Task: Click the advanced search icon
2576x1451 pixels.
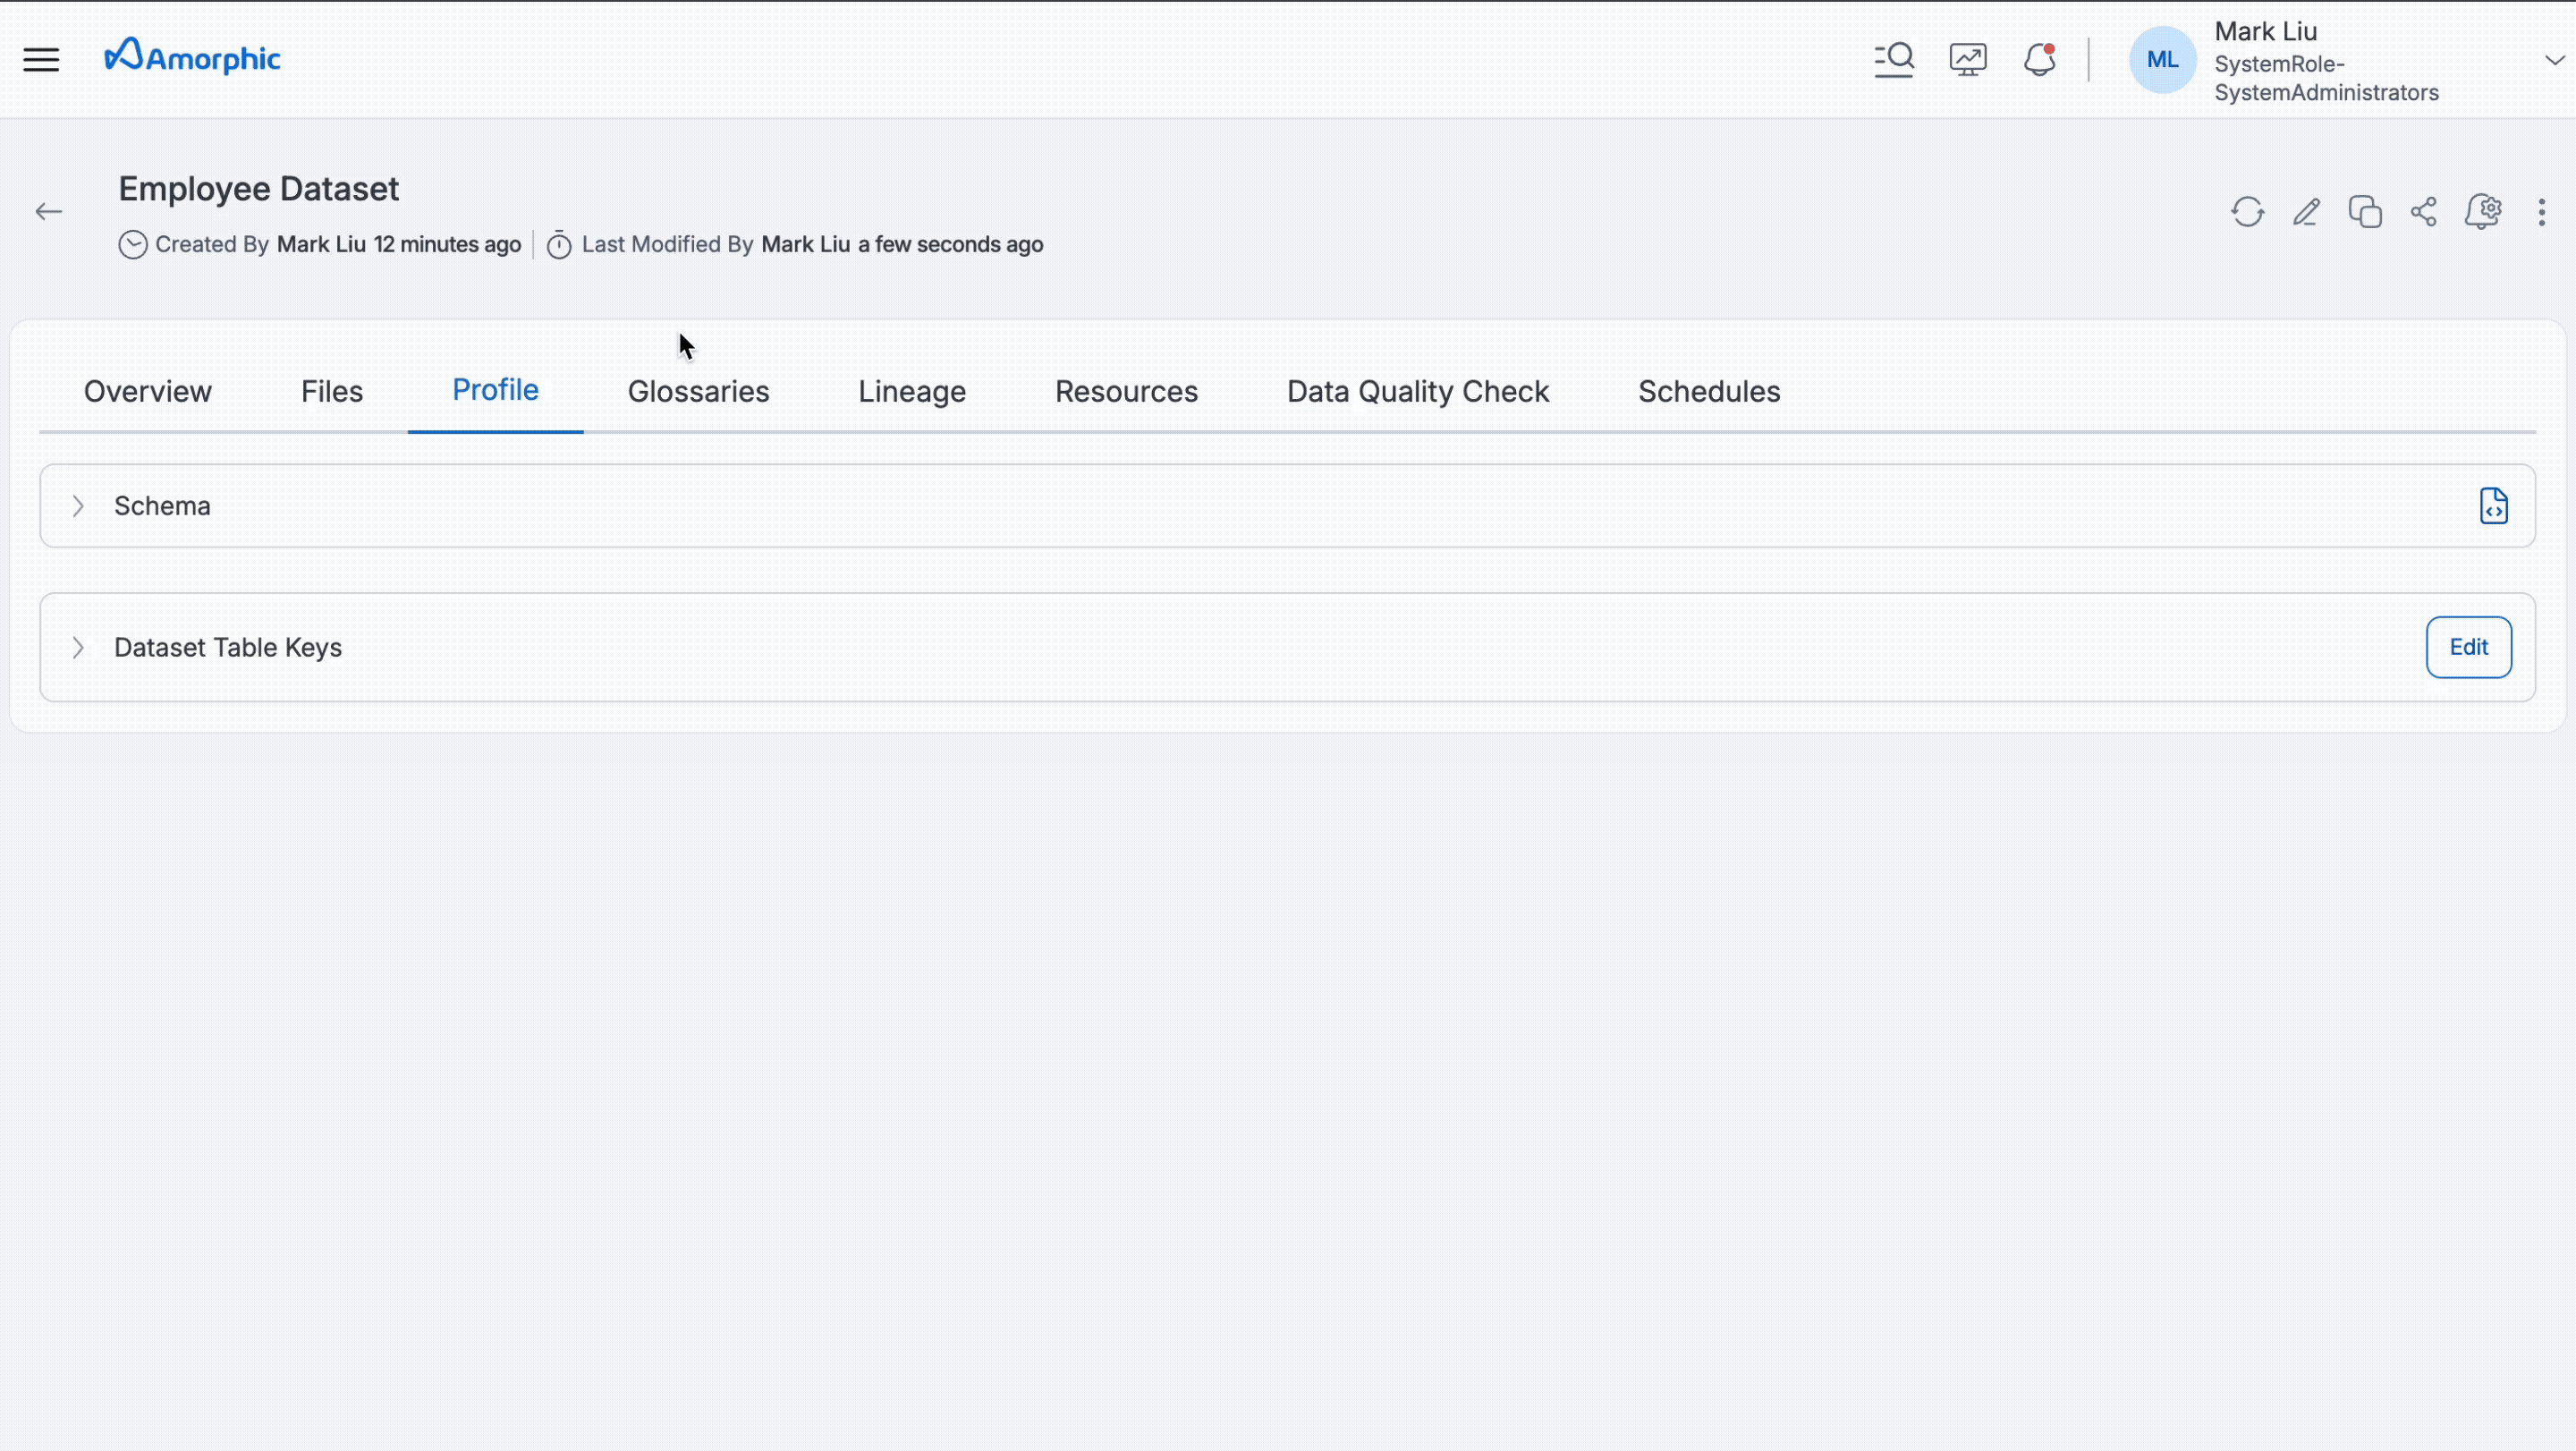Action: [1894, 59]
